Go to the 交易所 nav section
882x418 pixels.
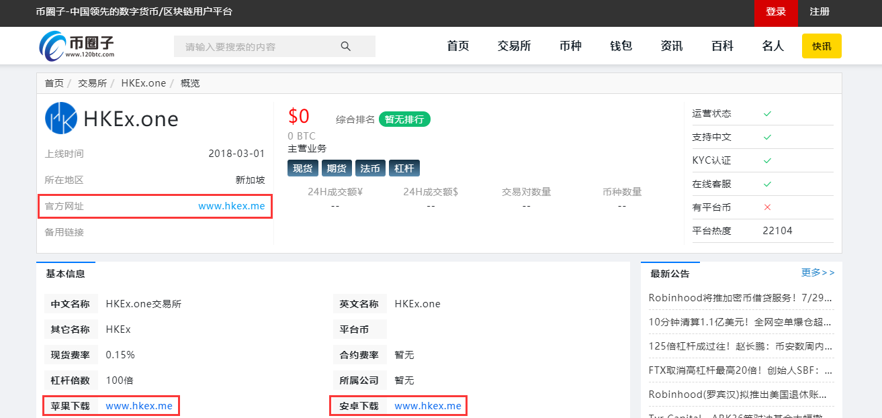tap(514, 46)
